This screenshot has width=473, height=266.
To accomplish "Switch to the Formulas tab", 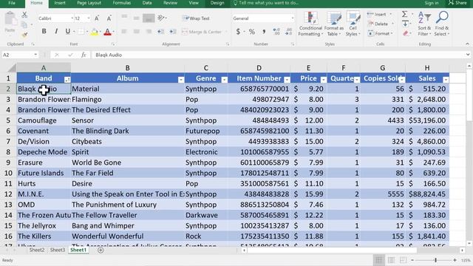I will pyautogui.click(x=121, y=3).
